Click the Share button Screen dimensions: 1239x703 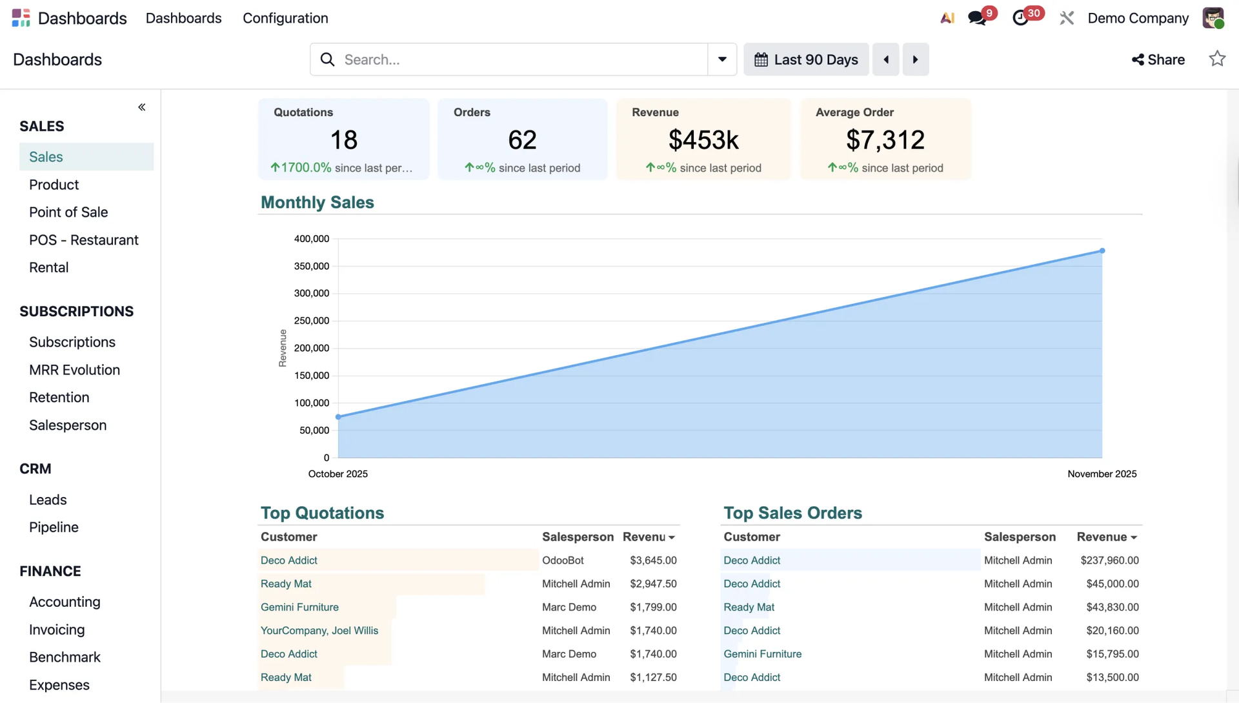pos(1158,59)
